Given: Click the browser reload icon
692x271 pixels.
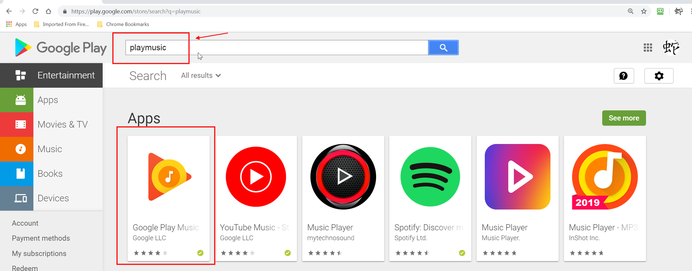Looking at the screenshot, I should coord(35,11).
